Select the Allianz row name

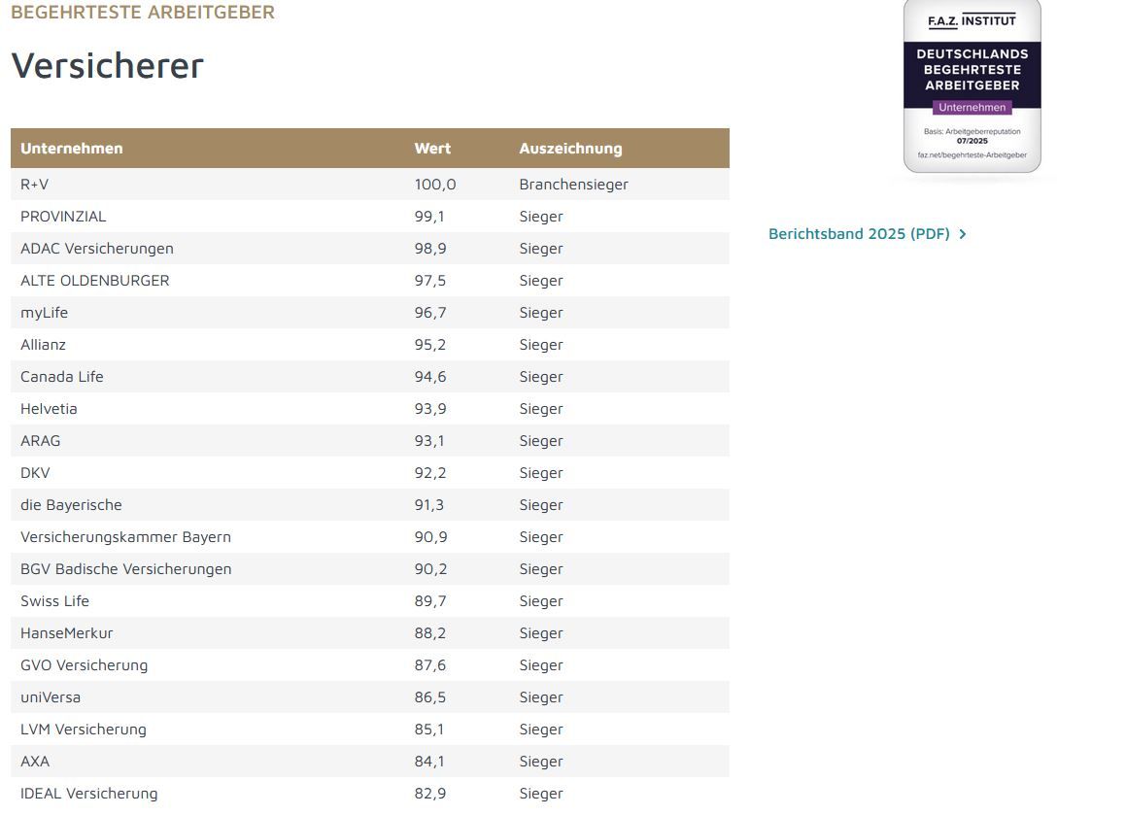point(43,345)
